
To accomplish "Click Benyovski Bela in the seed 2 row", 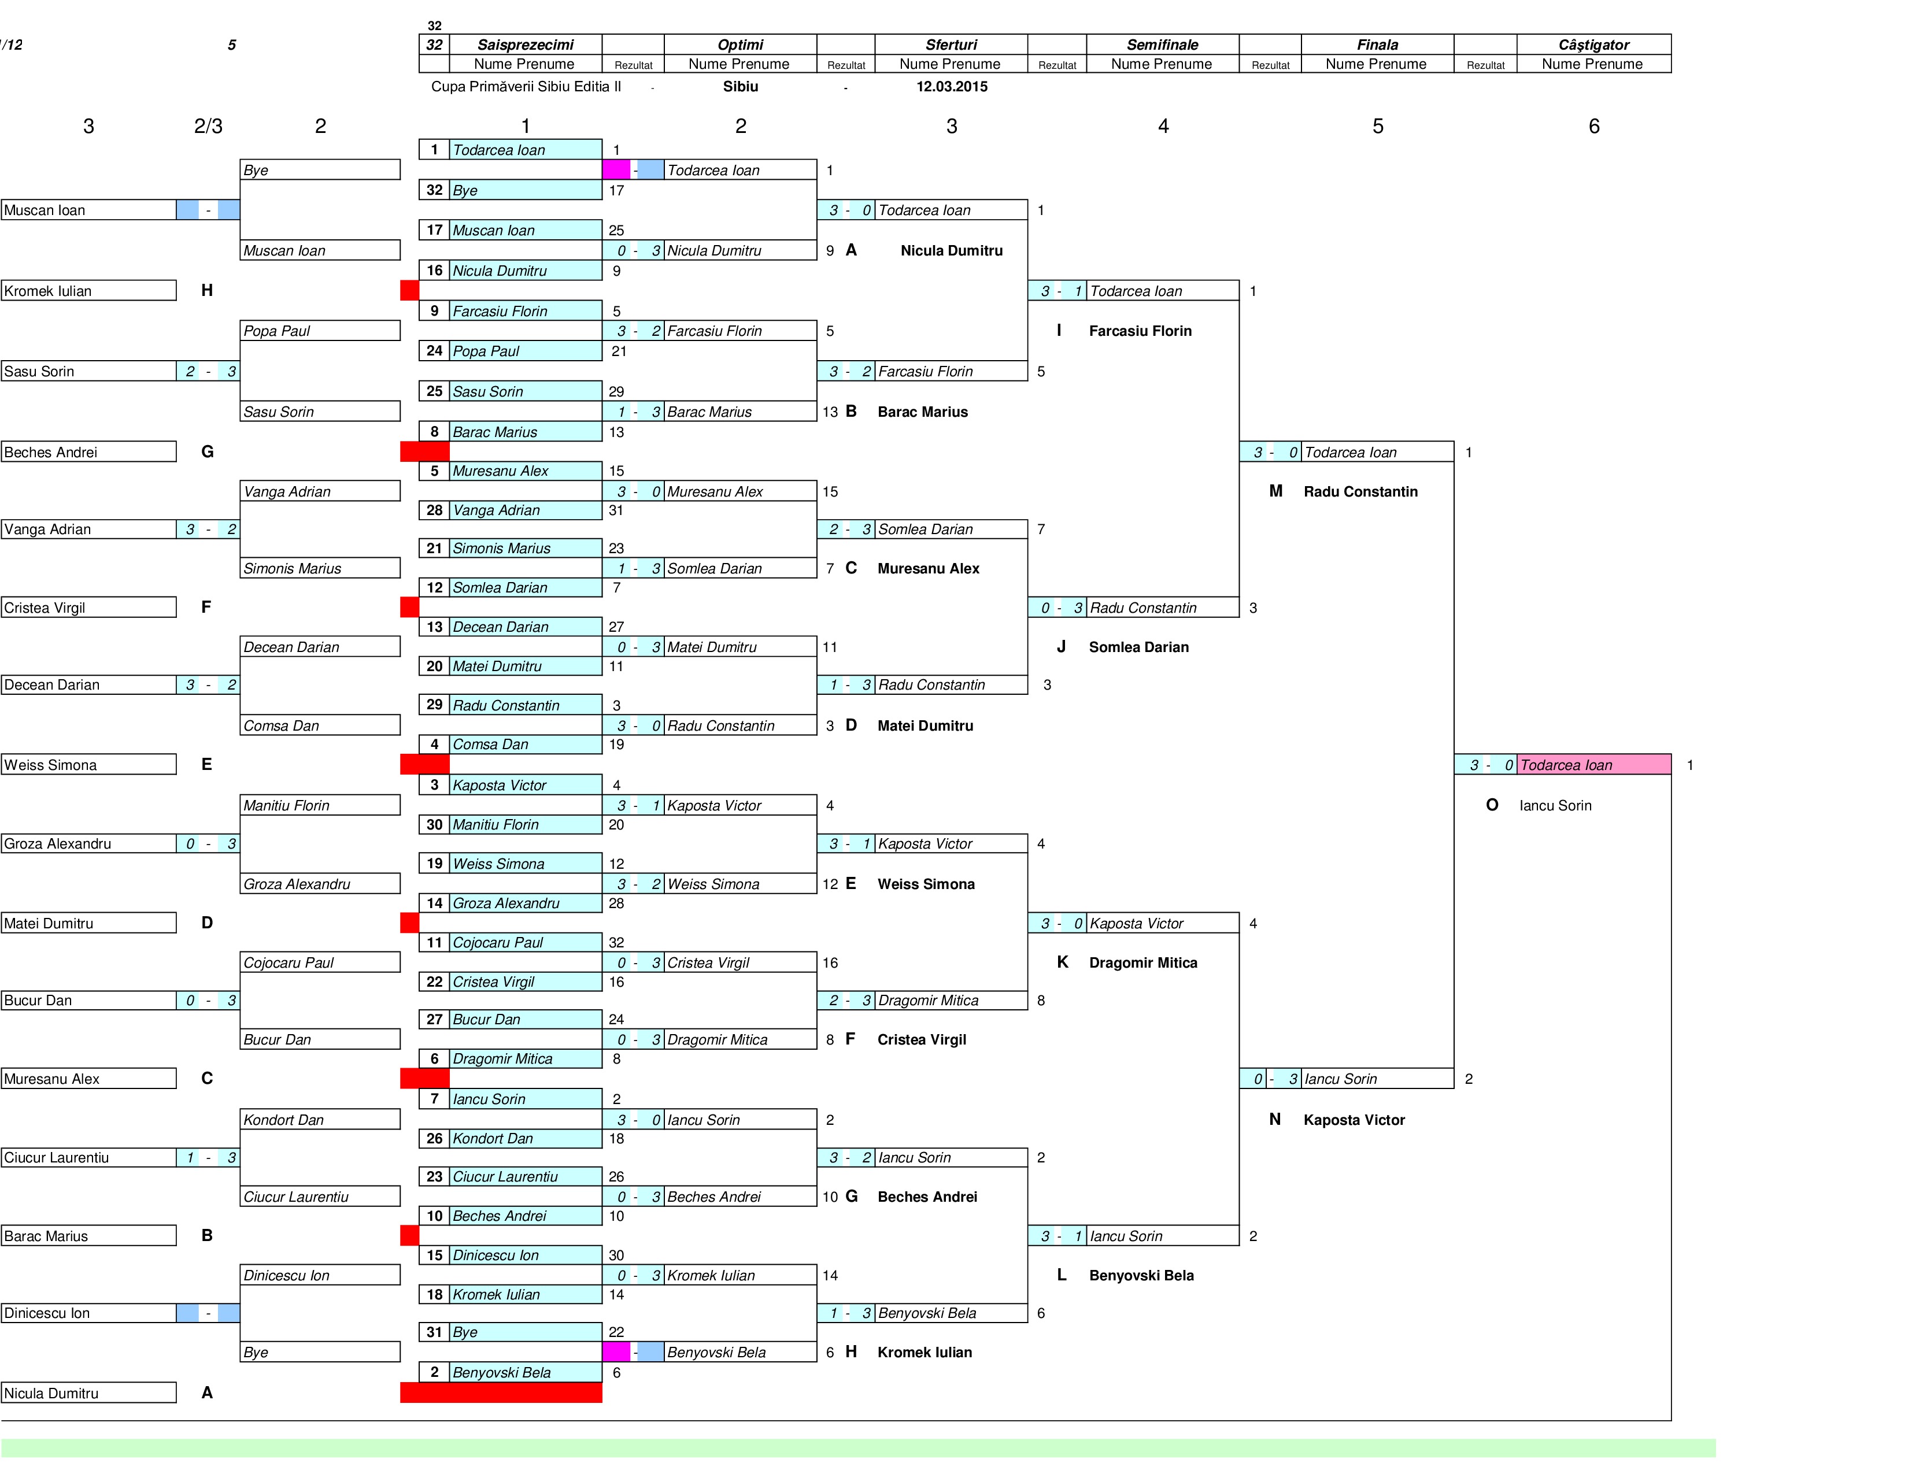I will [x=525, y=1372].
